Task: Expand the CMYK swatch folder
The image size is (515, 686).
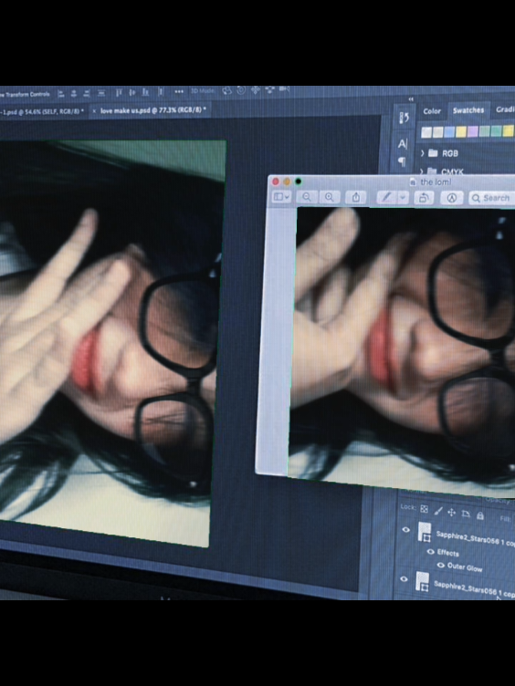Action: 422,171
